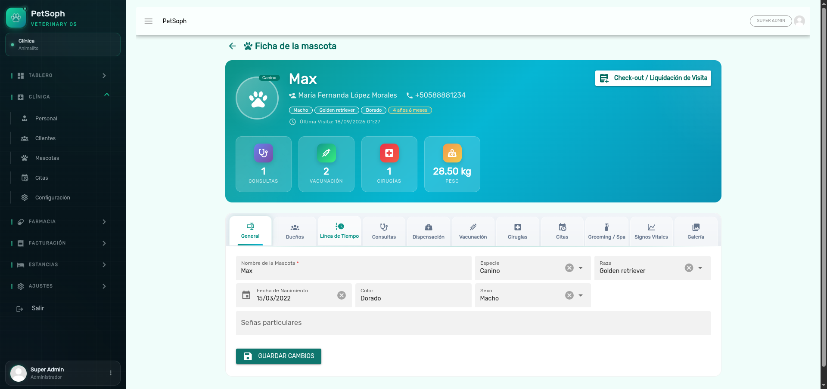This screenshot has height=389, width=827.
Task: Go back with the left arrow icon
Action: [x=232, y=46]
